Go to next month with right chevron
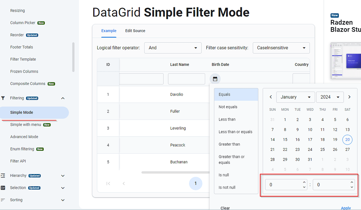The image size is (361, 210). pos(349,97)
